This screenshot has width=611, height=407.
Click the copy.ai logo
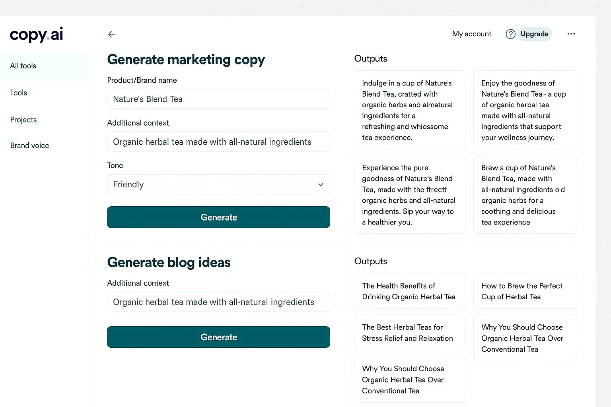pos(36,35)
